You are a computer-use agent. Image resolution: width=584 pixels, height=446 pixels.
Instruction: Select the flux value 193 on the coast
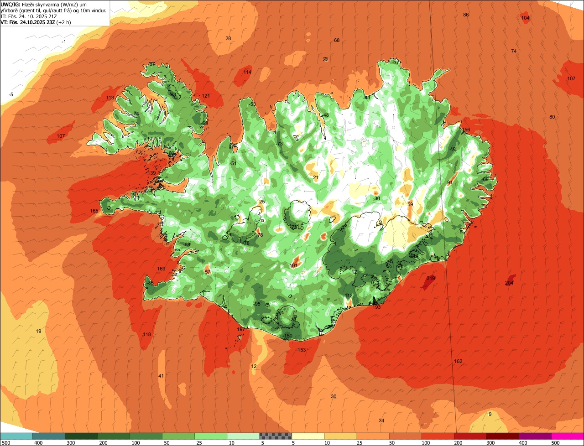pyautogui.click(x=376, y=307)
